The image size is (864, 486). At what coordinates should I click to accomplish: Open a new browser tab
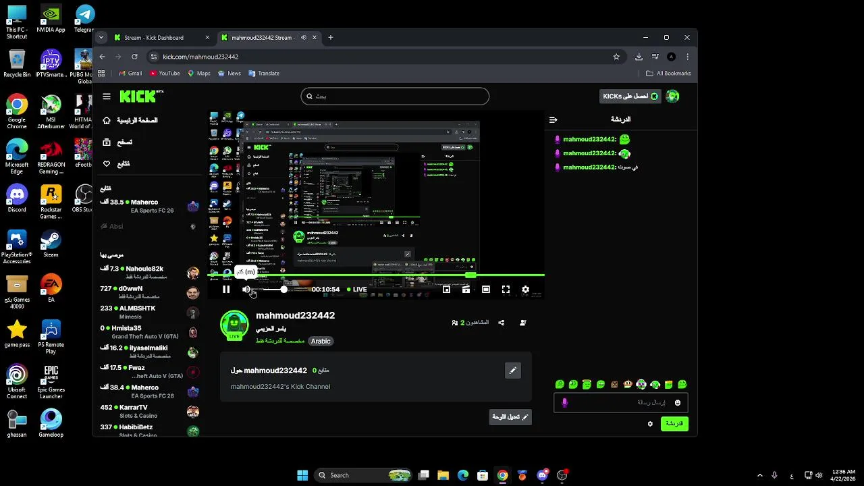331,38
